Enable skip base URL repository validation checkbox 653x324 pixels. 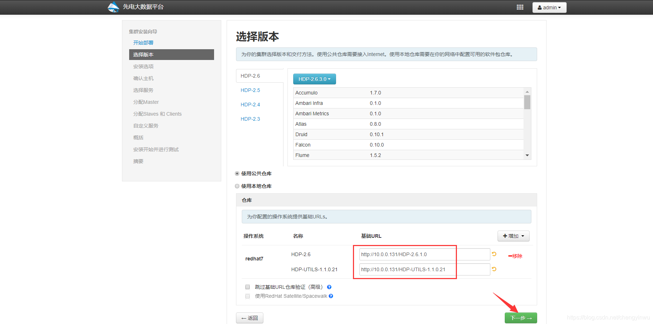point(248,287)
